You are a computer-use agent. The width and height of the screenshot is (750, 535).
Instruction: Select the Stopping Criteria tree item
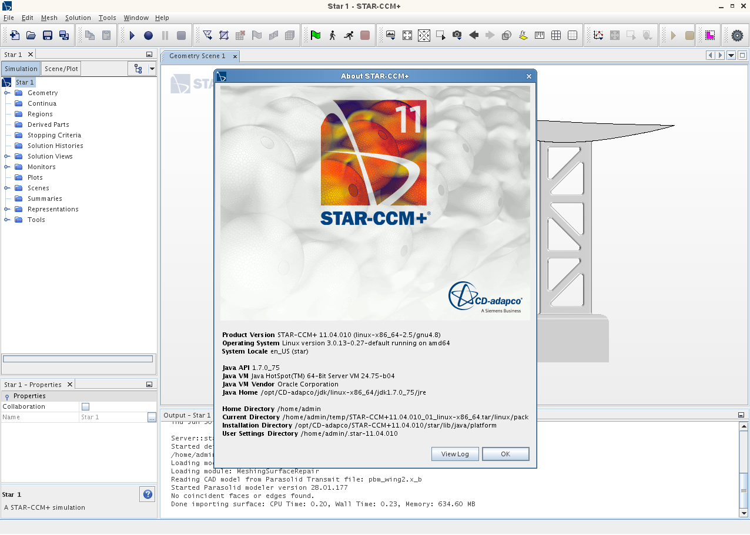click(x=54, y=135)
